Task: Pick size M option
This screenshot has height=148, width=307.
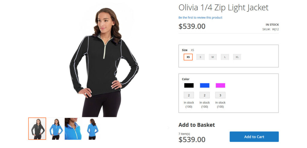Action: [213, 57]
